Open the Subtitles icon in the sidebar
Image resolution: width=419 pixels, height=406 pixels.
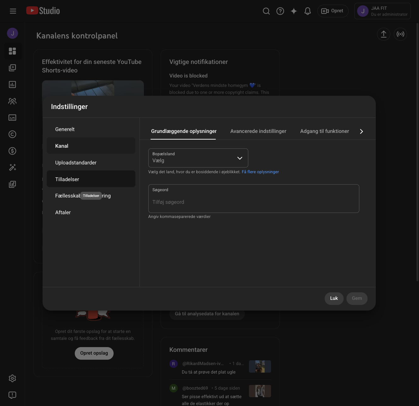[x=12, y=117]
